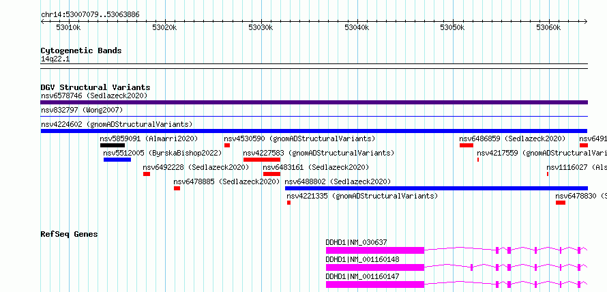Select nsv6492228 (Sedlazeck2020) label
This screenshot has height=292, width=607.
pos(196,167)
